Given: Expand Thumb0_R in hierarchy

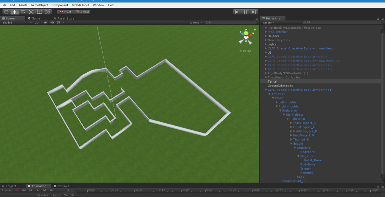Looking at the screenshot, I should [x=291, y=140].
